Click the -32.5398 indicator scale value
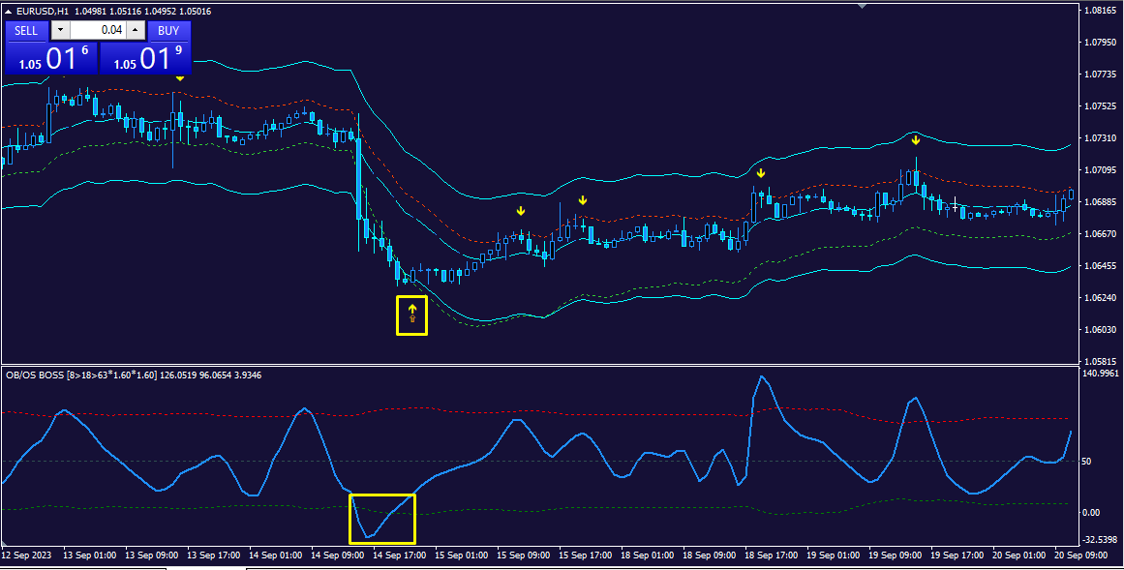 coord(1102,540)
